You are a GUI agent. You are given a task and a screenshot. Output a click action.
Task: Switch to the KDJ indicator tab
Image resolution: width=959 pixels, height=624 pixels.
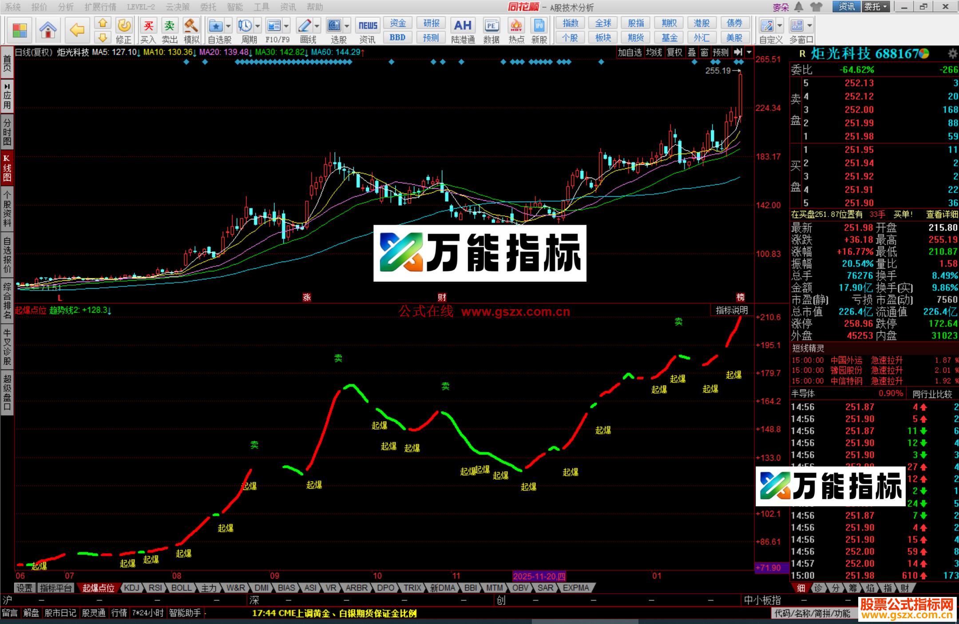click(x=131, y=588)
